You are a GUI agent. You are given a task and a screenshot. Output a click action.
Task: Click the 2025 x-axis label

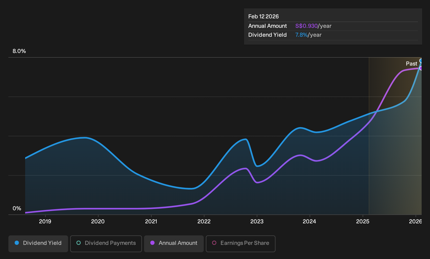point(363,222)
